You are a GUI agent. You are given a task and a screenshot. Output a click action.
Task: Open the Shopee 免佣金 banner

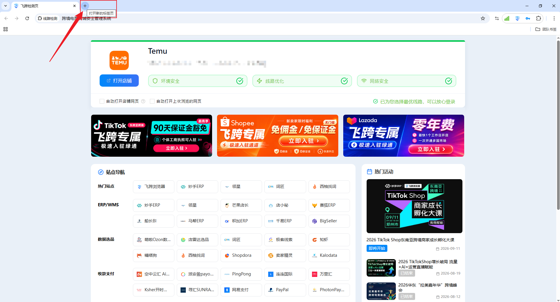click(278, 136)
